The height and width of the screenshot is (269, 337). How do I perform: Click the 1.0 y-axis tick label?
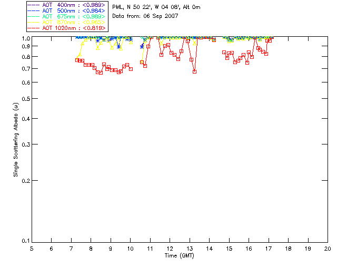(x=26, y=38)
